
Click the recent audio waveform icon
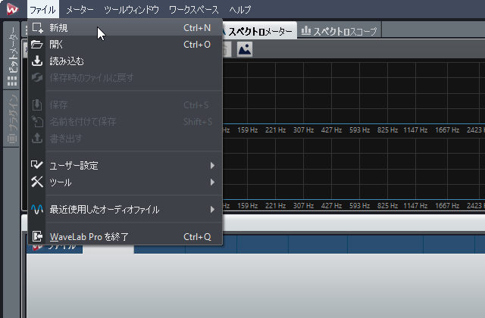point(37,209)
